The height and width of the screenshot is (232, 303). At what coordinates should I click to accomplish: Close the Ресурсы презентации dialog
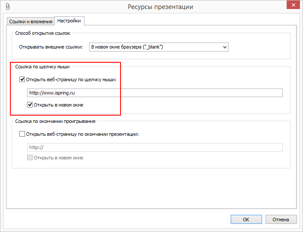(293, 5)
